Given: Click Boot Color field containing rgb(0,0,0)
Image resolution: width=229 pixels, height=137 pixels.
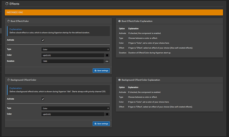Looking at the screenshot, I should 73,55.
